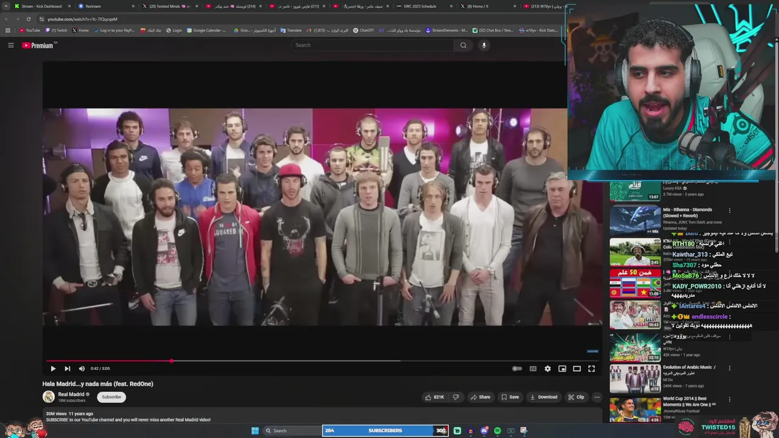Open the browser apps grid icon

[x=8, y=30]
